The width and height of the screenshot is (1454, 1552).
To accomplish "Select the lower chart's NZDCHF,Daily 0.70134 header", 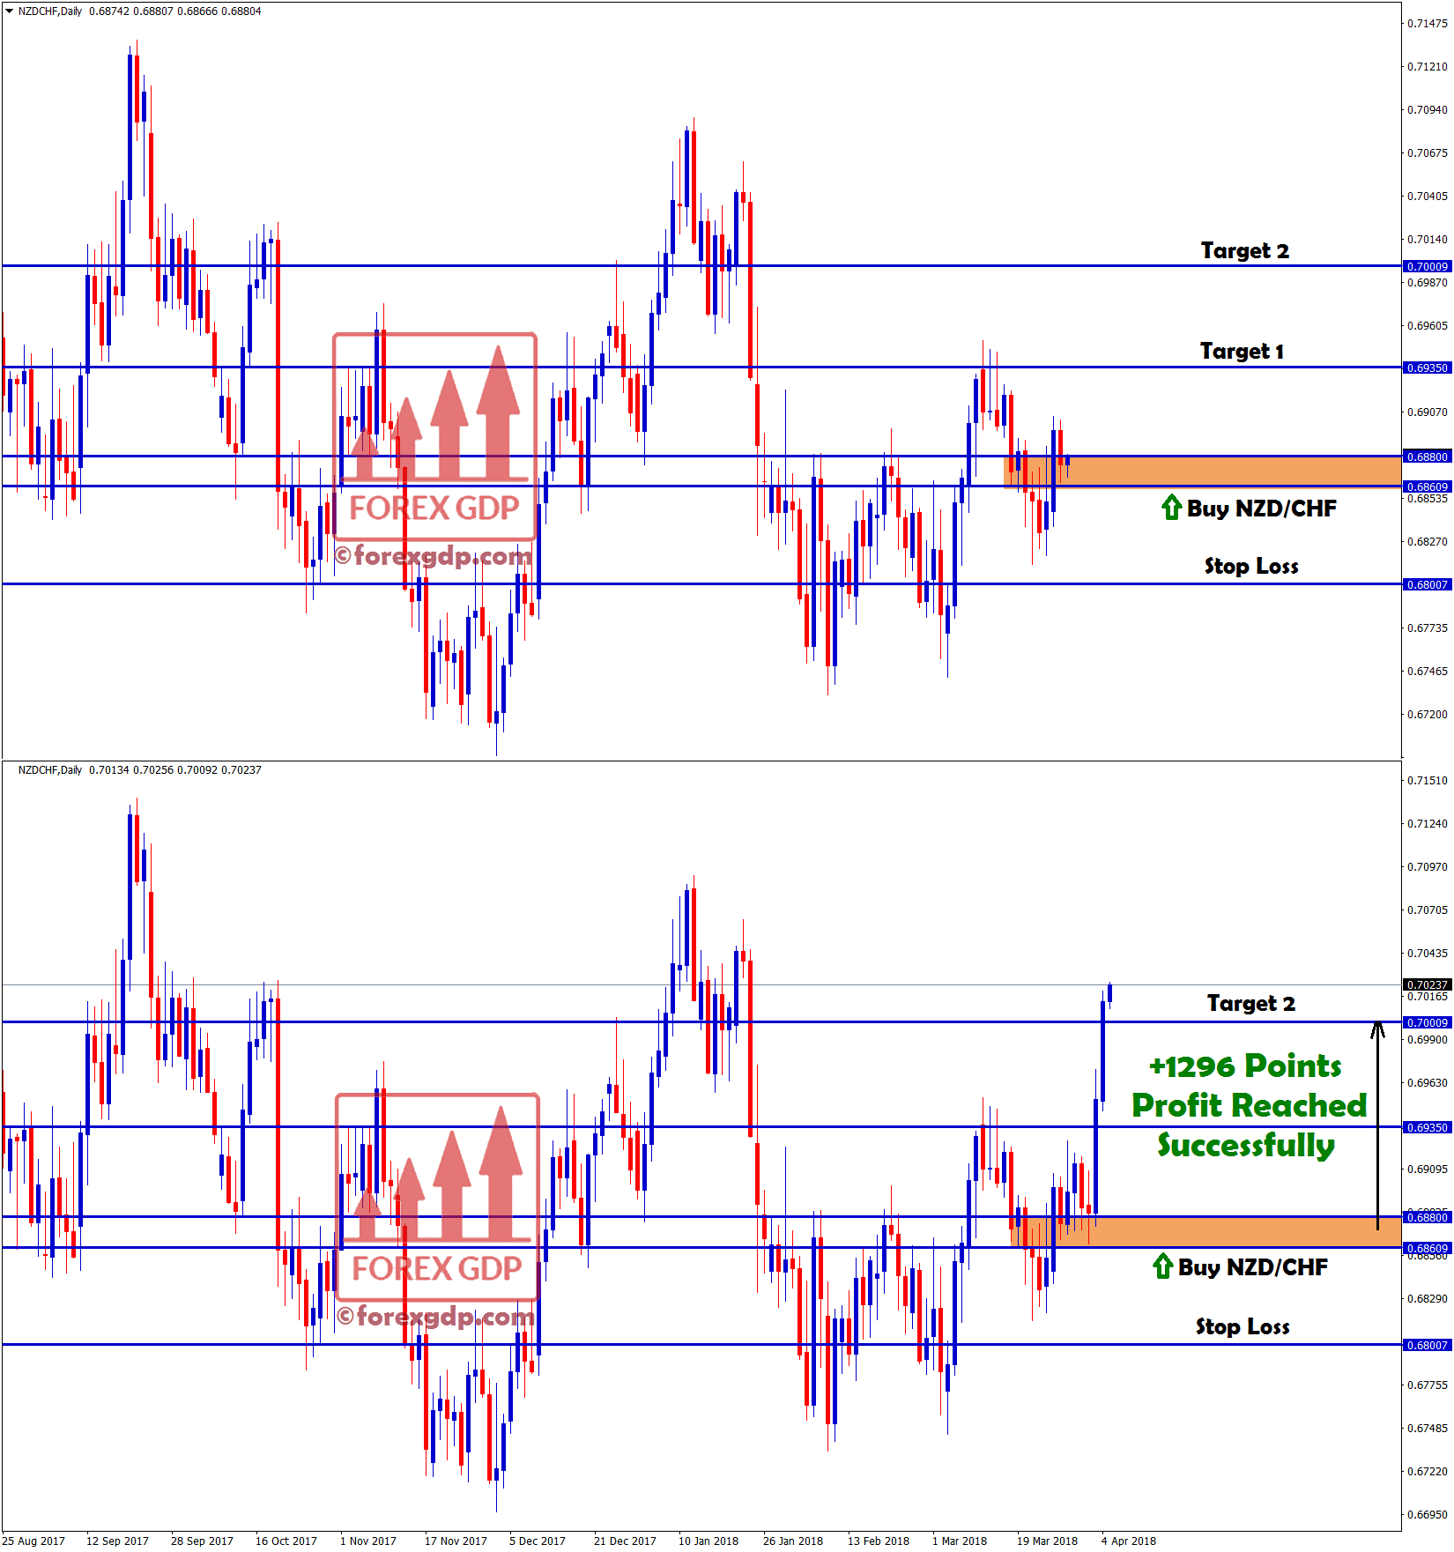I will (x=140, y=770).
